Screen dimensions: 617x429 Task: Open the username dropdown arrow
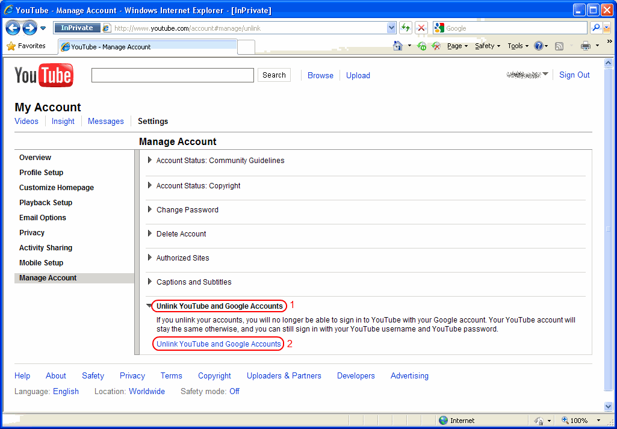tap(545, 75)
